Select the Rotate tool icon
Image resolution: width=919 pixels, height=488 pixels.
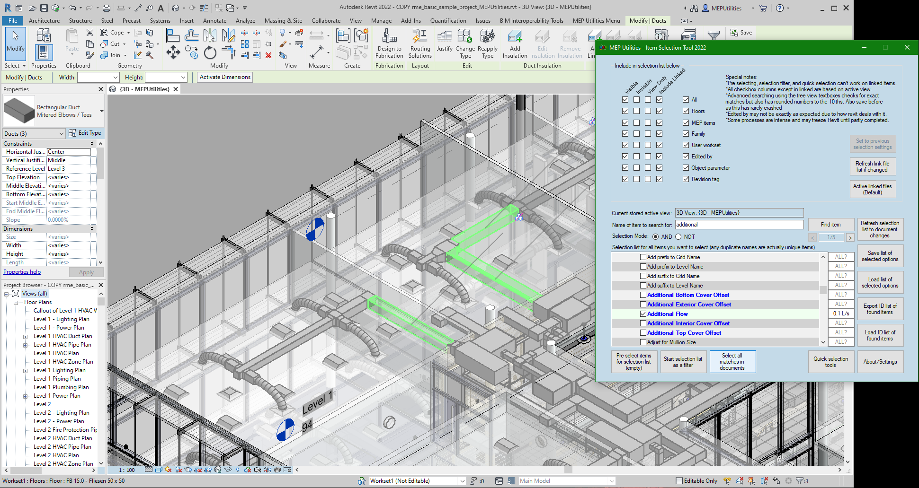pos(210,52)
